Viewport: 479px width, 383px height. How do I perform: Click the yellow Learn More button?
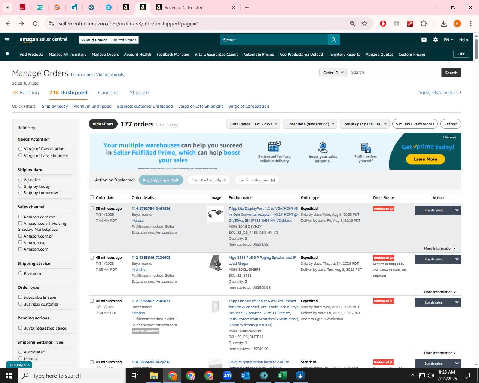[425, 159]
